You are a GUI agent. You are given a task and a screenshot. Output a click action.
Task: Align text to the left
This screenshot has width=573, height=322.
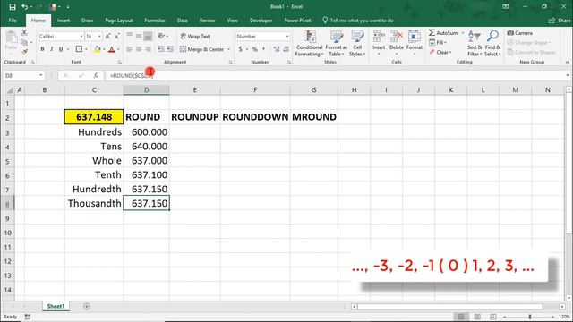coord(129,49)
